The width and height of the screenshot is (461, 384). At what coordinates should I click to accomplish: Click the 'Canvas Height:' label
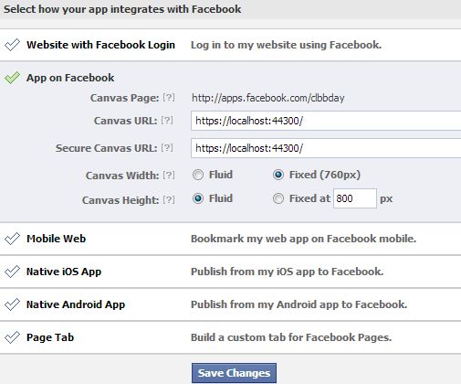(120, 200)
